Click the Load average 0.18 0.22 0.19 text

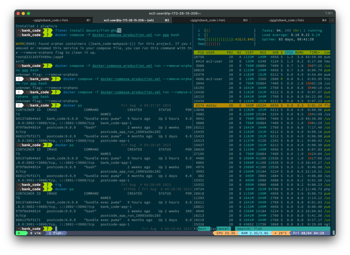click(x=291, y=35)
